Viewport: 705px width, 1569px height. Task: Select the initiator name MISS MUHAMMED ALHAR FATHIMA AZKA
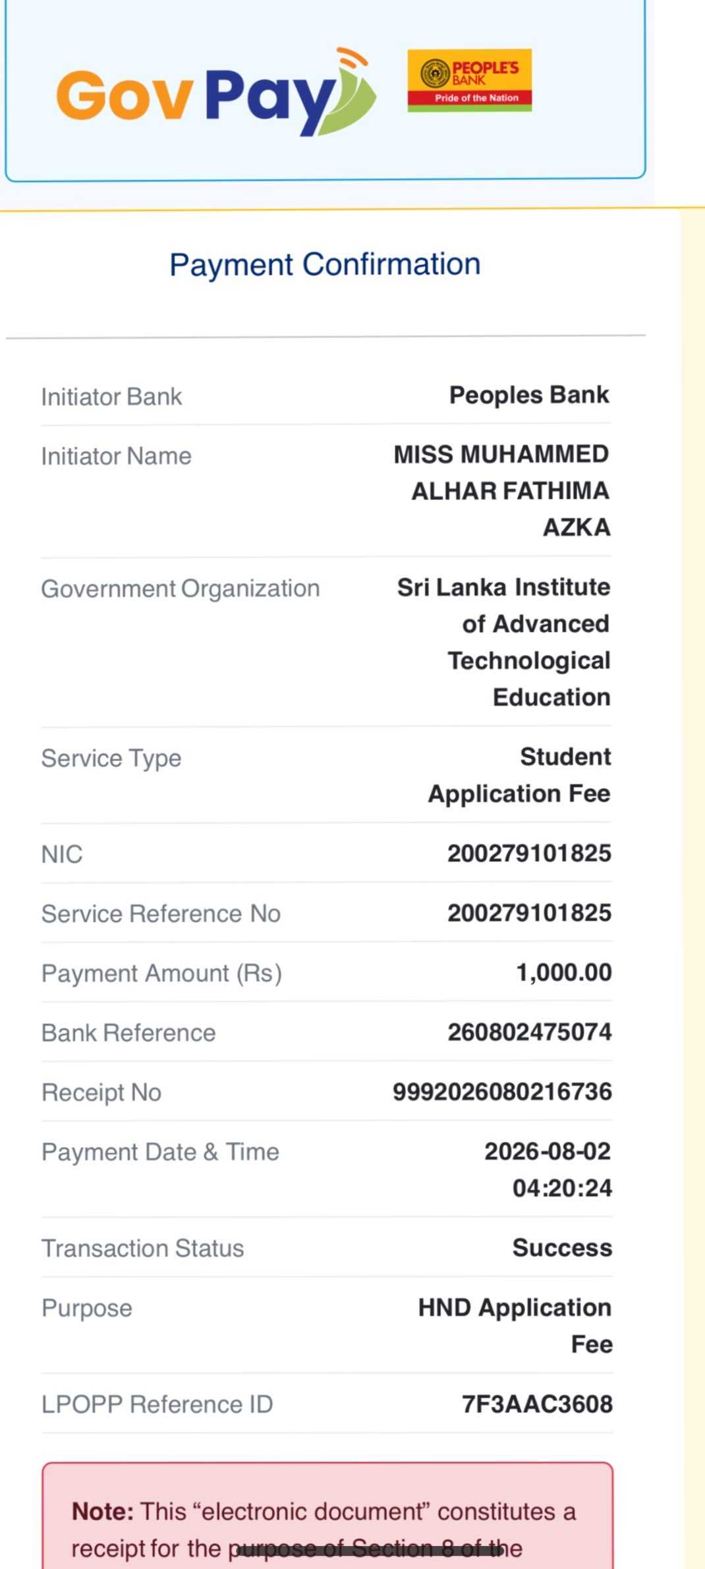(502, 491)
